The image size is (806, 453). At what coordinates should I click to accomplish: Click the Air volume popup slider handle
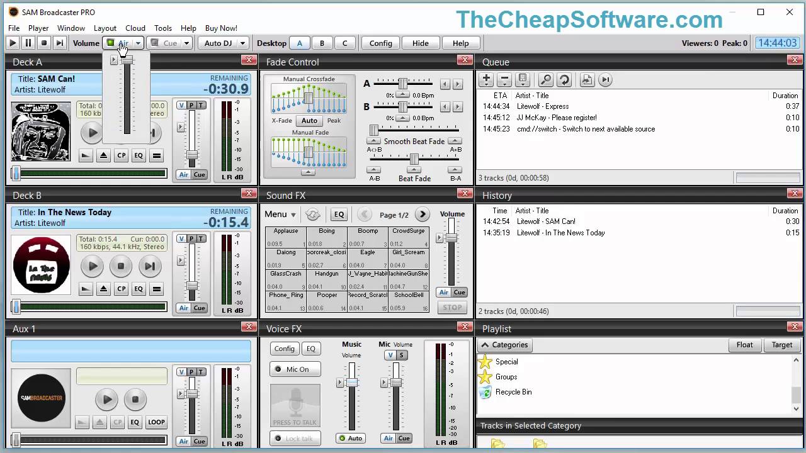127,60
